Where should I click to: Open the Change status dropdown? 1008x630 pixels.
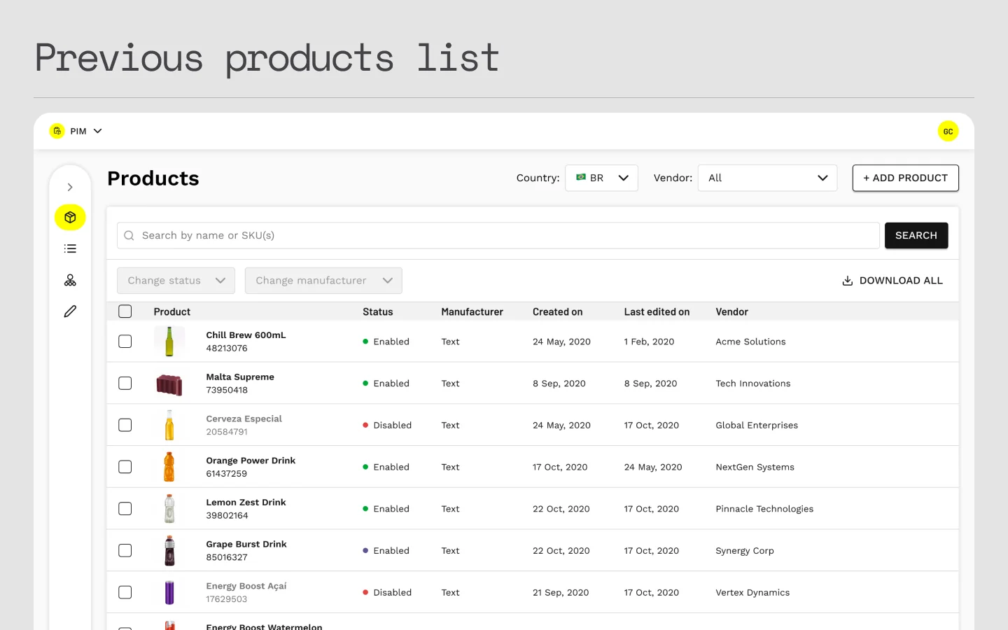(x=176, y=281)
